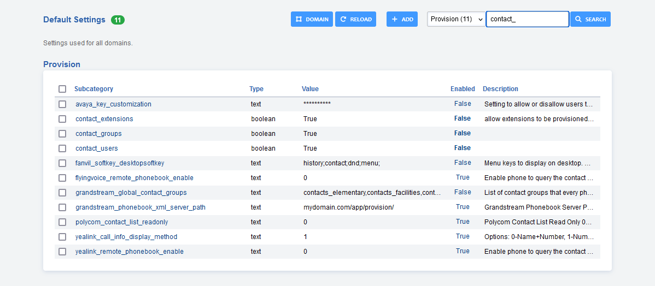Click the Search button with magnifier icon
The height and width of the screenshot is (286, 655).
(590, 19)
